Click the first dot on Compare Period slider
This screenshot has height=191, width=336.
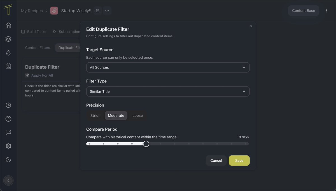pyautogui.click(x=89, y=144)
